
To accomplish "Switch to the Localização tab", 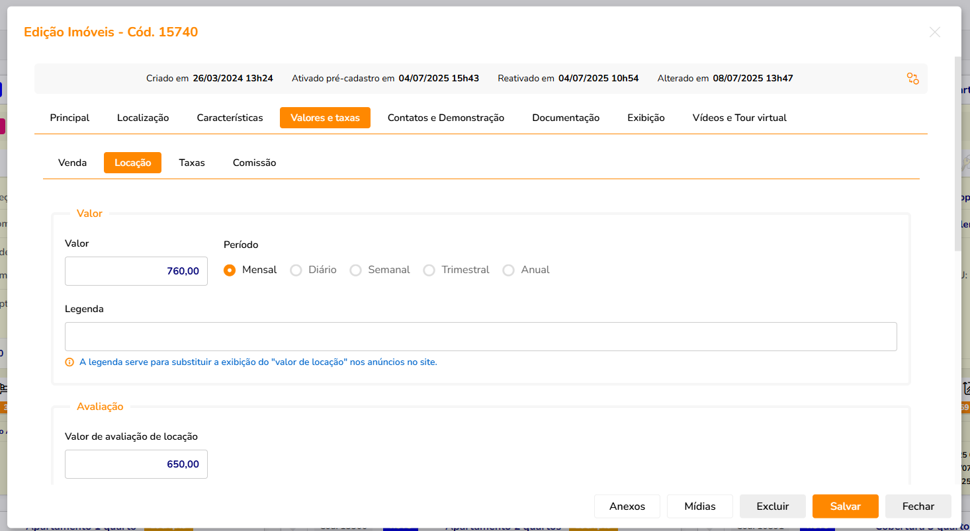I will [x=143, y=118].
